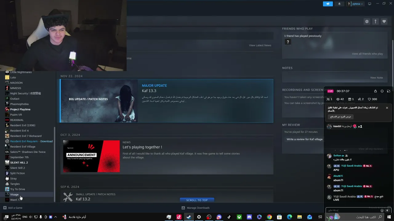
Task: Click the upward arrow icon beside the gear
Action: (375, 21)
